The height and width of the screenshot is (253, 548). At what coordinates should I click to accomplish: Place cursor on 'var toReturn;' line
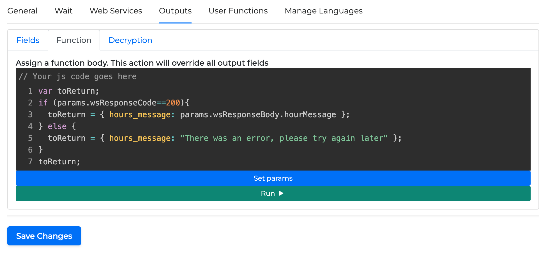pos(69,91)
